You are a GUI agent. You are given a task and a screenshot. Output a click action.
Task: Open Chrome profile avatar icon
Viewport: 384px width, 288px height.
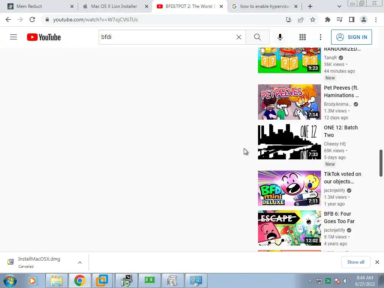(364, 19)
